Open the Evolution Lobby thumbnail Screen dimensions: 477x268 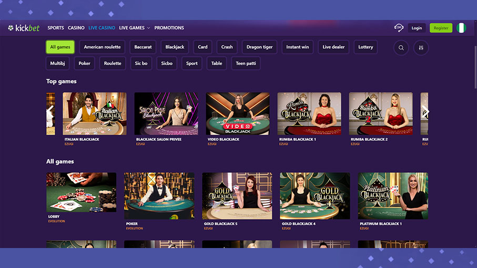[81, 192]
